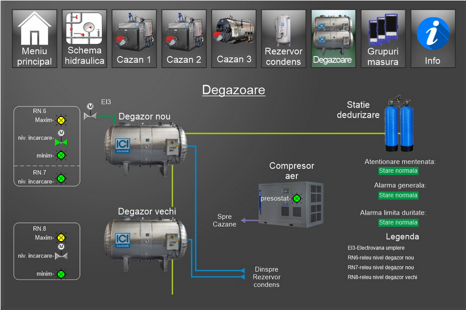Select the Degazoare tab

[333, 38]
